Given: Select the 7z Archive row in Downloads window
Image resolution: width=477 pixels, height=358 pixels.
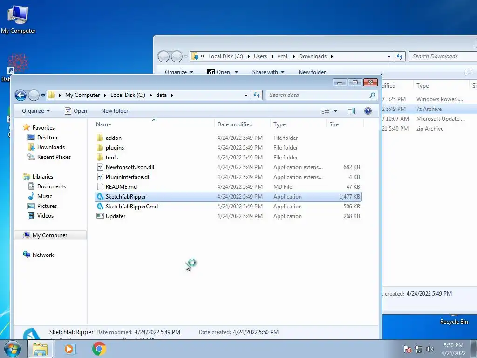Looking at the screenshot, I should point(429,109).
